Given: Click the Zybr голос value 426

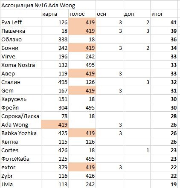Looking at the screenshot, I should coord(82,176).
